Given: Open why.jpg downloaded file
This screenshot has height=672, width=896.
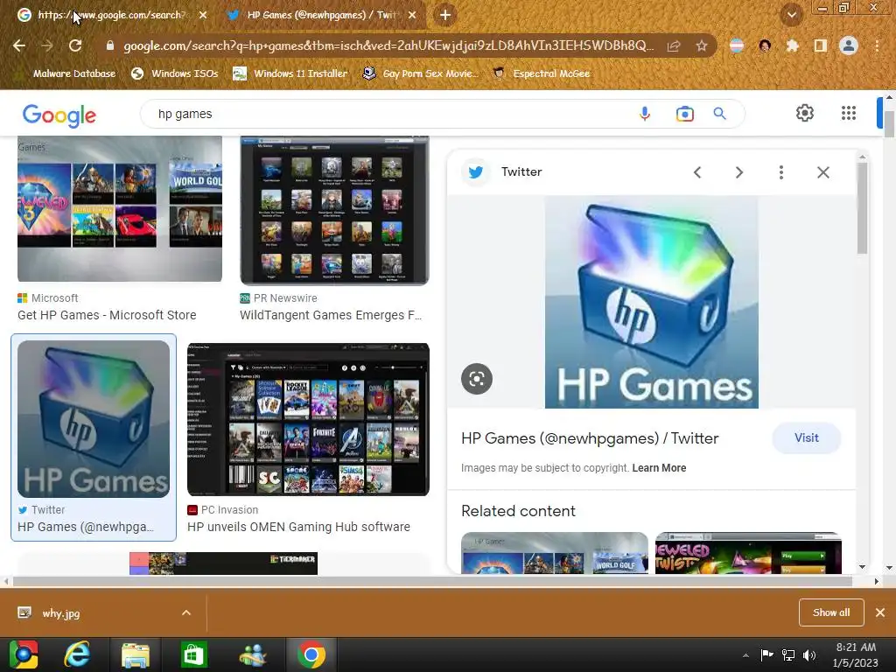Looking at the screenshot, I should click(x=60, y=613).
